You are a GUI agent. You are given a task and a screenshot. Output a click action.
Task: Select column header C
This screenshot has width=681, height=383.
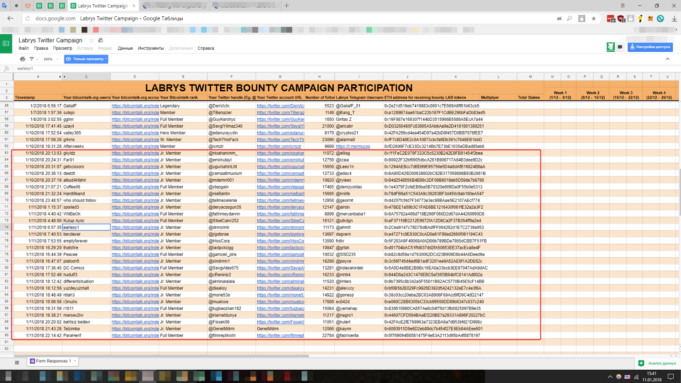(86, 77)
